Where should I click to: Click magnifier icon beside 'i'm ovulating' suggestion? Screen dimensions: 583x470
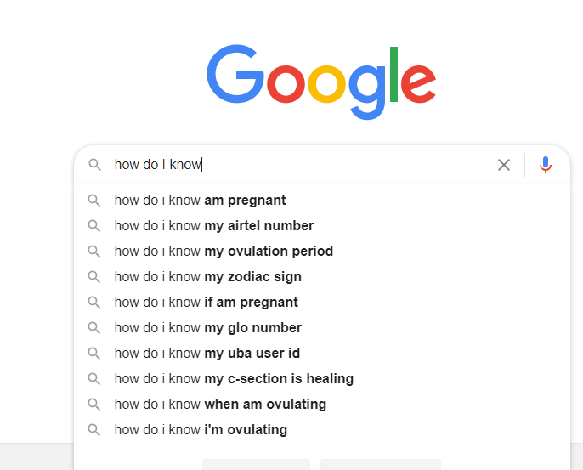(94, 430)
